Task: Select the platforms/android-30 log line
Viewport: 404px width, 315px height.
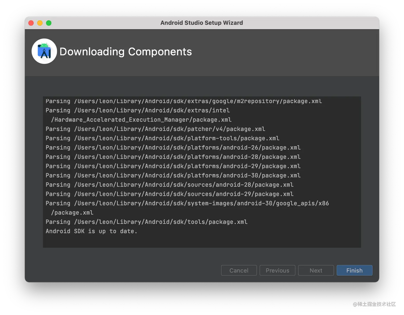Action: coord(173,175)
